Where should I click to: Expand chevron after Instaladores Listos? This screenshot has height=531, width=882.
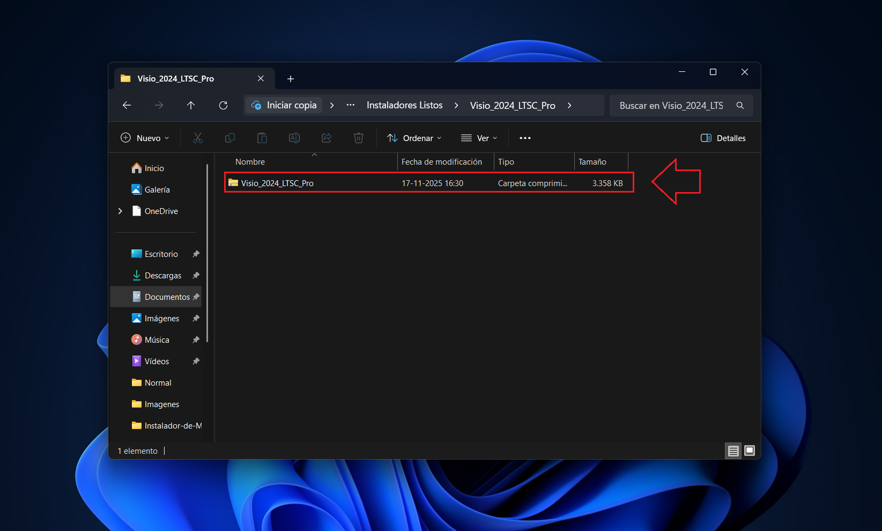pyautogui.click(x=456, y=106)
